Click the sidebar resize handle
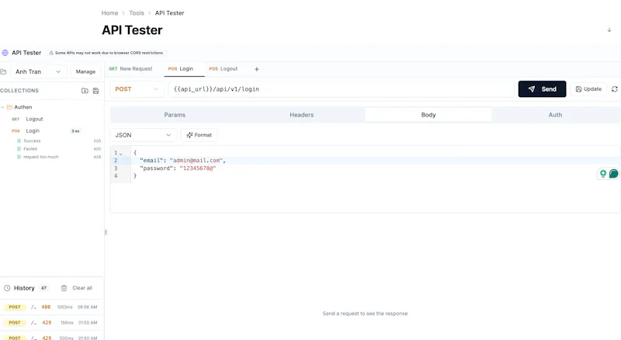 coord(106,233)
